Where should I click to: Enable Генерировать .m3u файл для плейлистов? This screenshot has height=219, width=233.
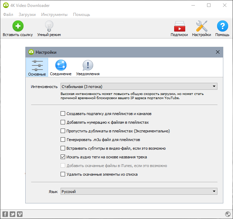coord(63,140)
